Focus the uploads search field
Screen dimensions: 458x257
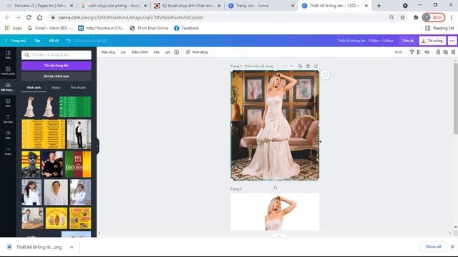pyautogui.click(x=57, y=55)
